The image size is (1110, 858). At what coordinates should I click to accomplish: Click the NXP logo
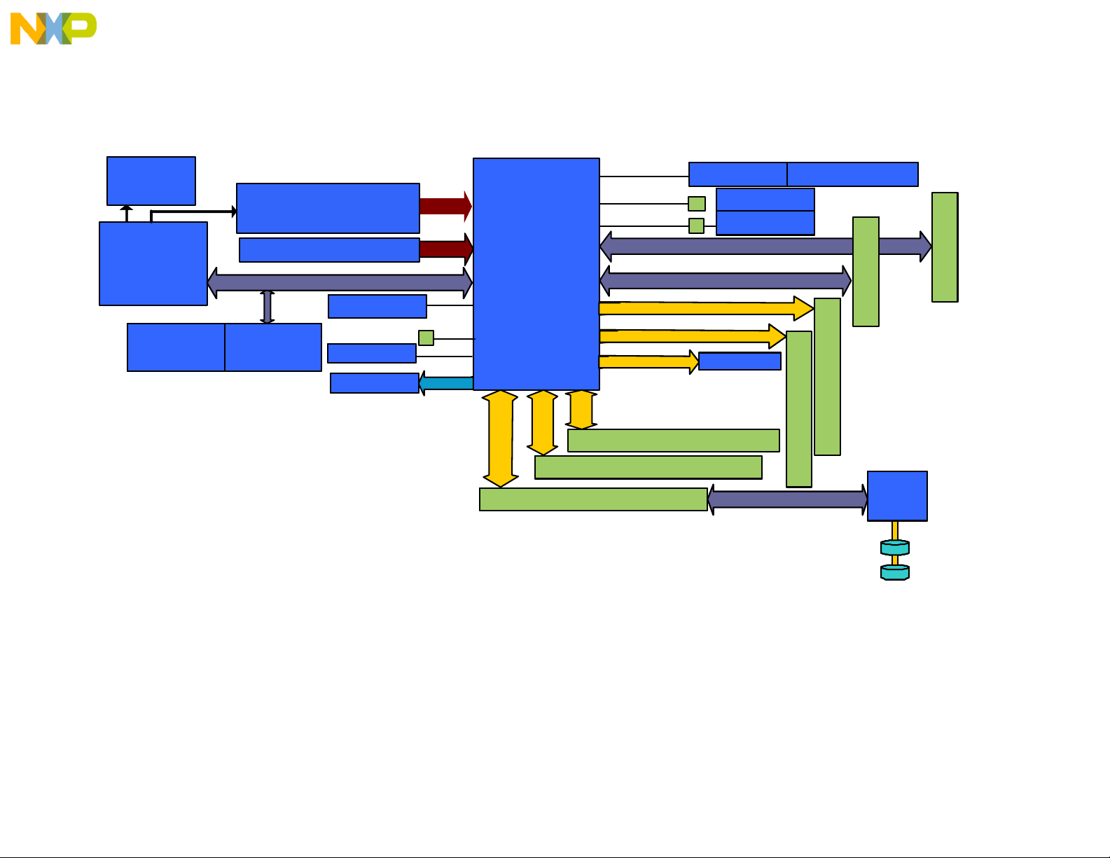(53, 29)
